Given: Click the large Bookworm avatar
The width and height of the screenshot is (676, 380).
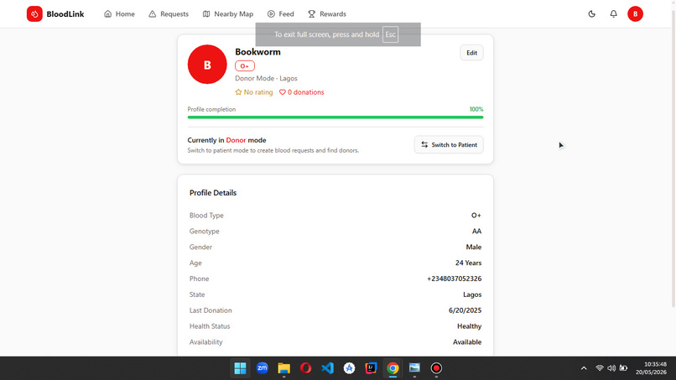Looking at the screenshot, I should [207, 65].
